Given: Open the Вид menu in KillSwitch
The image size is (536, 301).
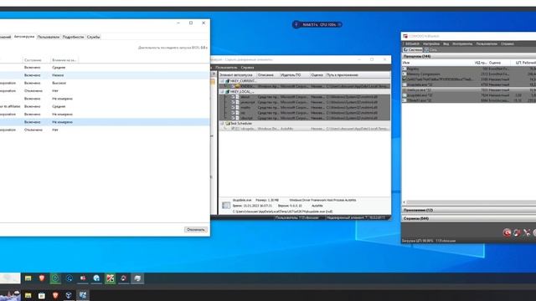Looking at the screenshot, I should click(446, 44).
